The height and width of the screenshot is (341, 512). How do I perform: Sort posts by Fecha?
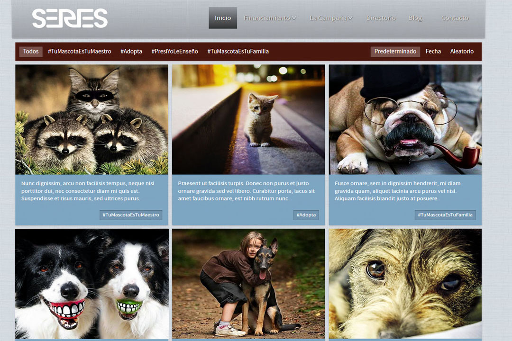433,52
